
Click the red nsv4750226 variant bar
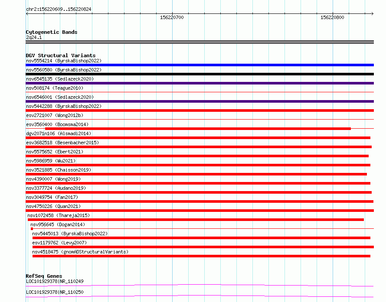click(200, 211)
